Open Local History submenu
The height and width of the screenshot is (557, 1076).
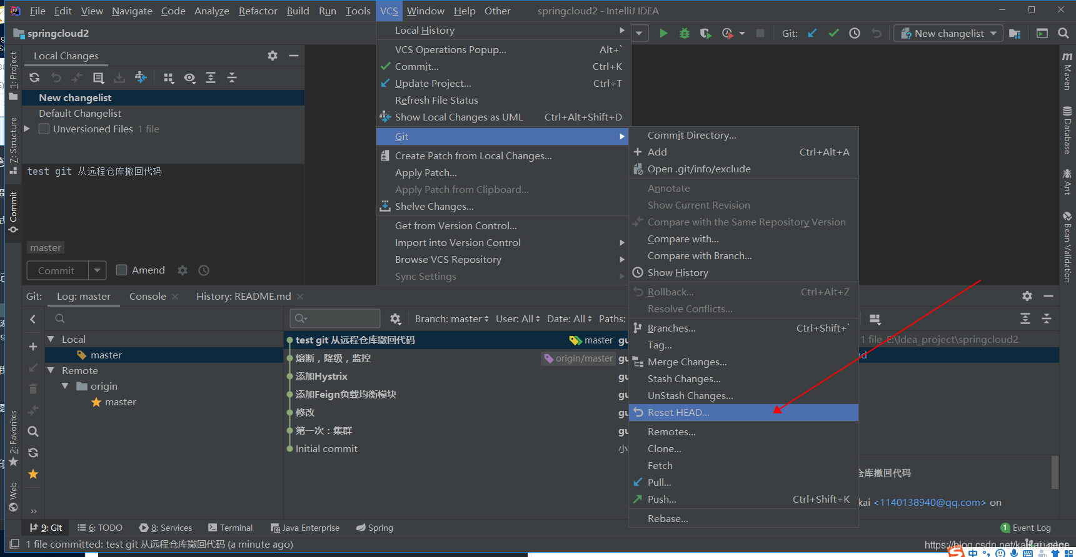click(503, 30)
